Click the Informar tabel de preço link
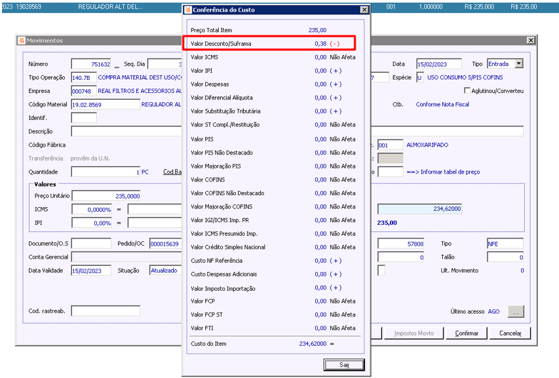This screenshot has width=559, height=378. [443, 172]
